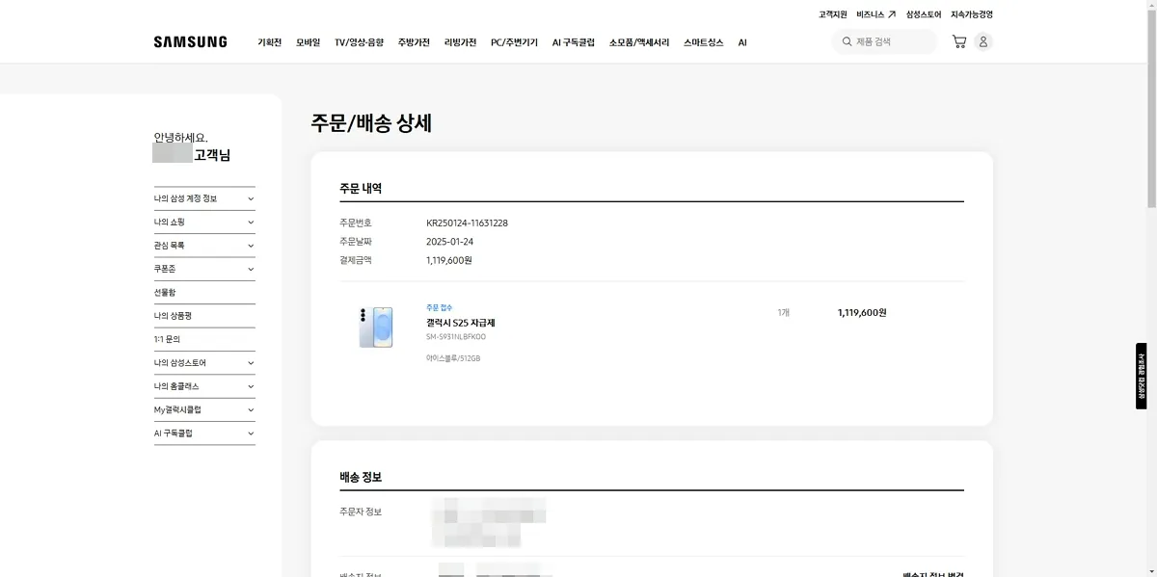Expand 나의 쇼핑 section

point(204,222)
